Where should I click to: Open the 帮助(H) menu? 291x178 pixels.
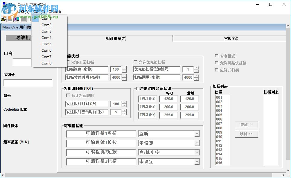coord(55,12)
